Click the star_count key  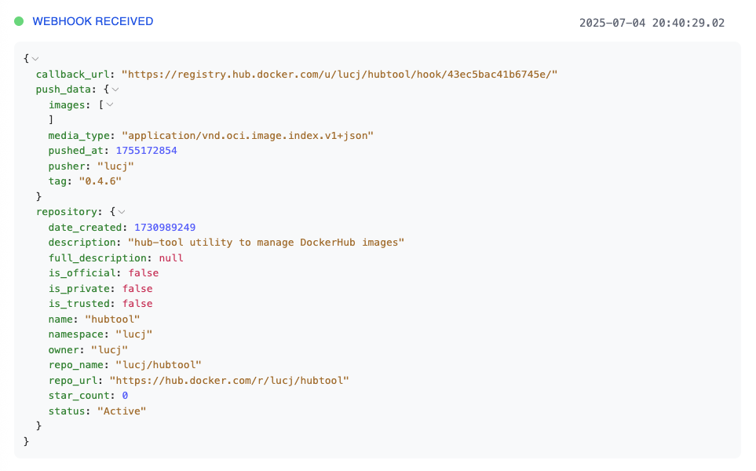tap(79, 396)
